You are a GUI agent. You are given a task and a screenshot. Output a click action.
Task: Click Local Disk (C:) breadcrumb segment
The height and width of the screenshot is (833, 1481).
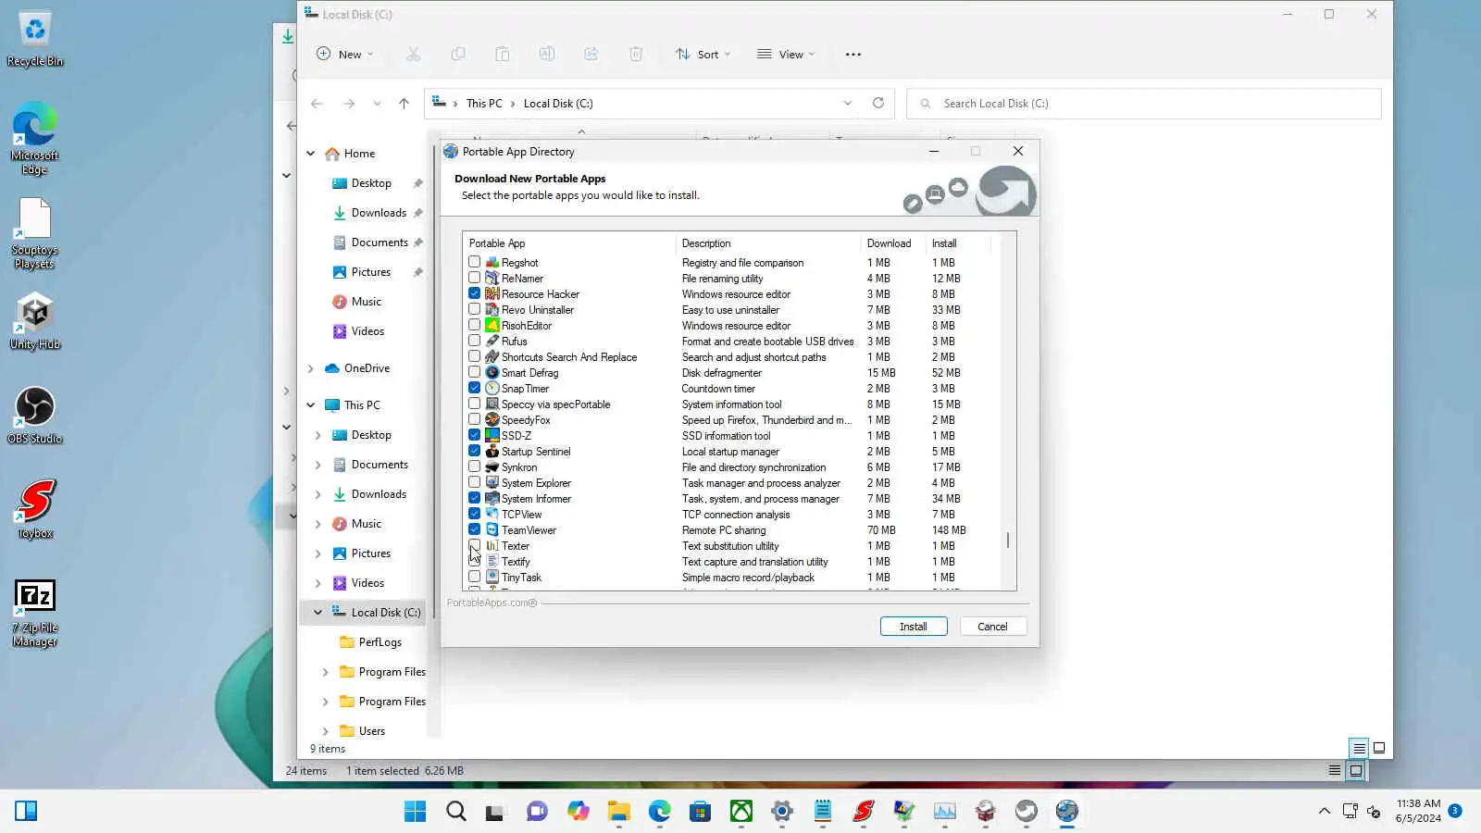558,104
